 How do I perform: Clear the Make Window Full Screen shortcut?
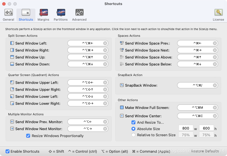[215, 108]
